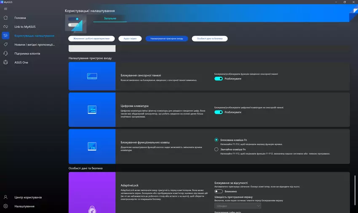Screen dimensions: 358x213
Task: Open Link to MyASUS icon
Action: tap(5, 26)
